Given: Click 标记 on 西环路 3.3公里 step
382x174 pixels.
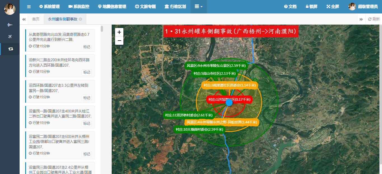Looking at the screenshot, I should coord(87,98).
